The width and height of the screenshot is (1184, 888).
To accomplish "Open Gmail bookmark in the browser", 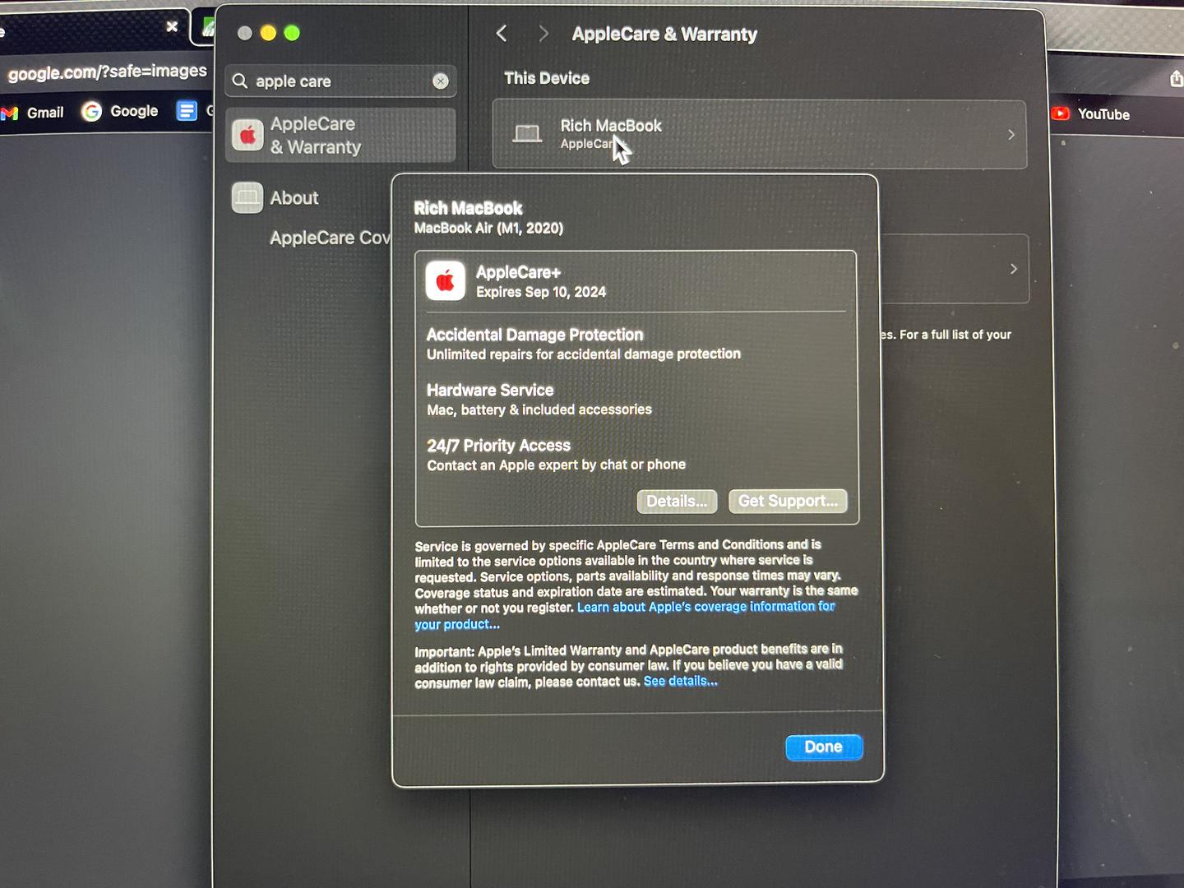I will 33,113.
